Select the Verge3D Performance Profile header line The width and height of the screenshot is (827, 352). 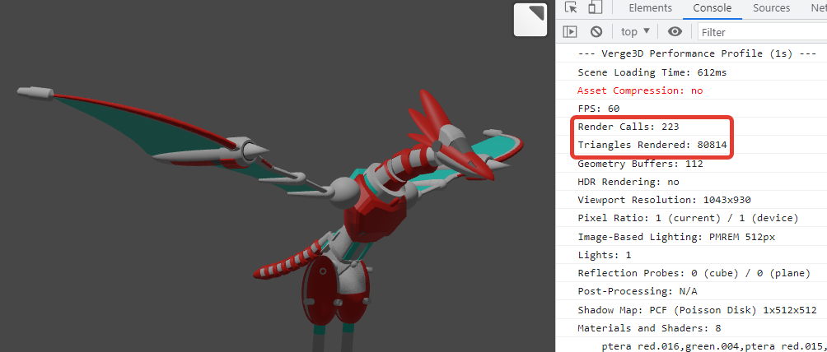tap(697, 53)
